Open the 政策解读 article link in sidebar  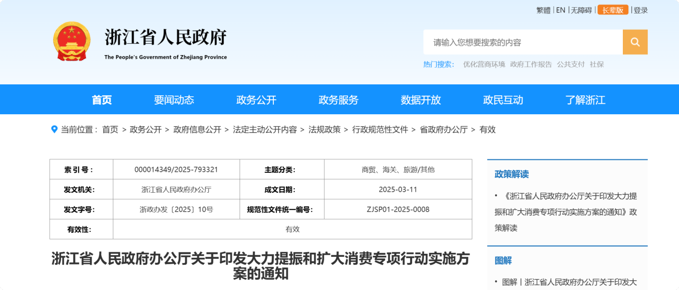click(x=566, y=212)
